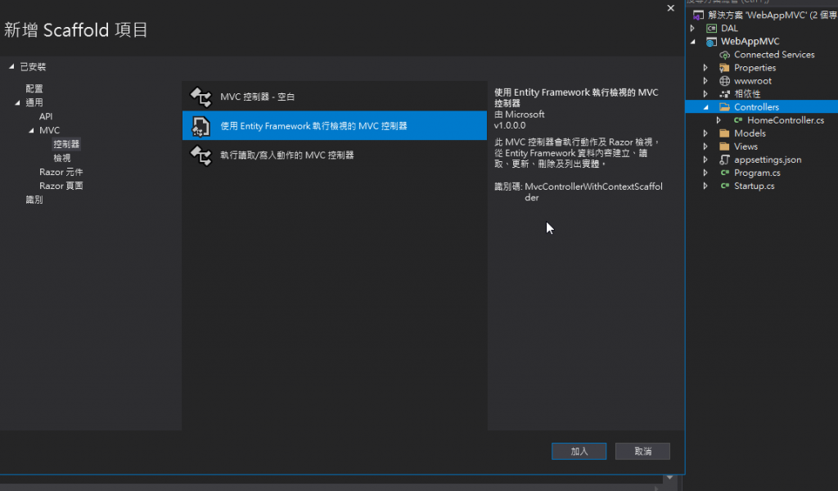Expand HomeController.cs node arrow
Viewport: 838px width, 491px height.
719,120
